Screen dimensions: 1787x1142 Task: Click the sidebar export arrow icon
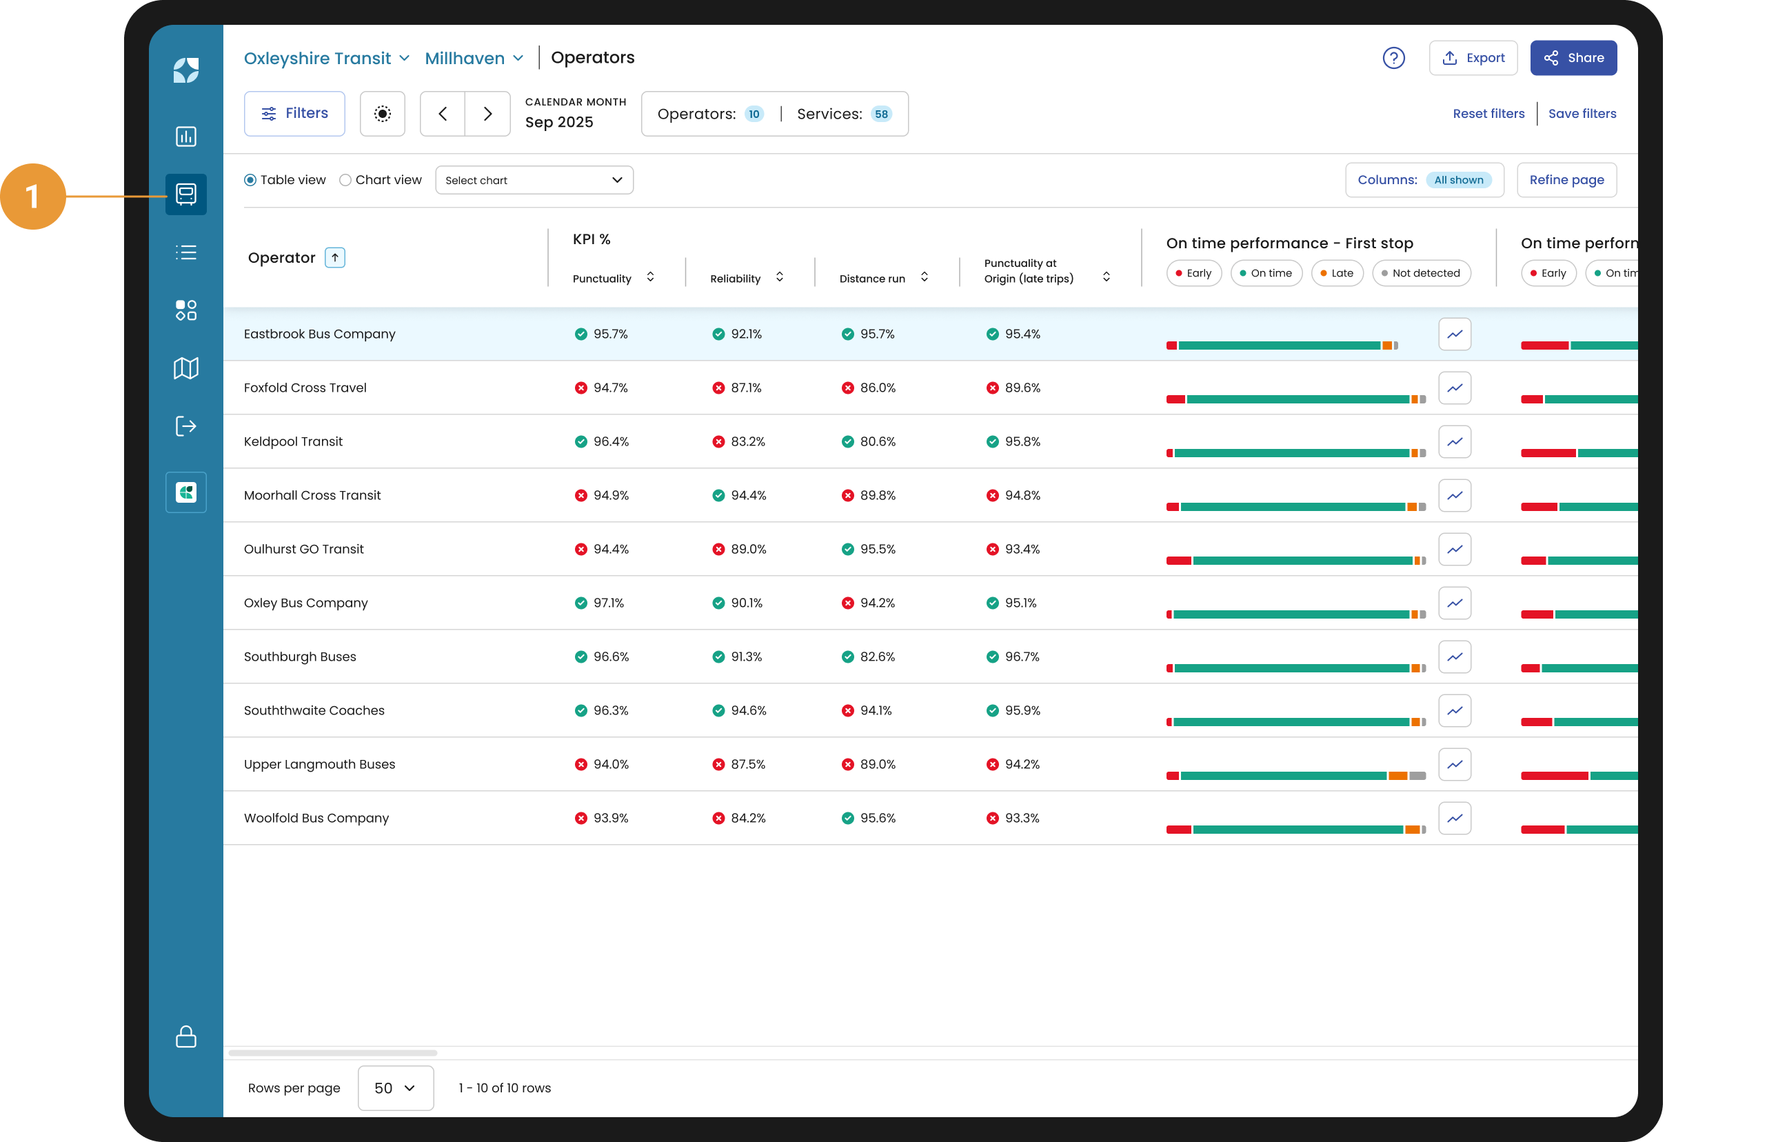pyautogui.click(x=185, y=426)
